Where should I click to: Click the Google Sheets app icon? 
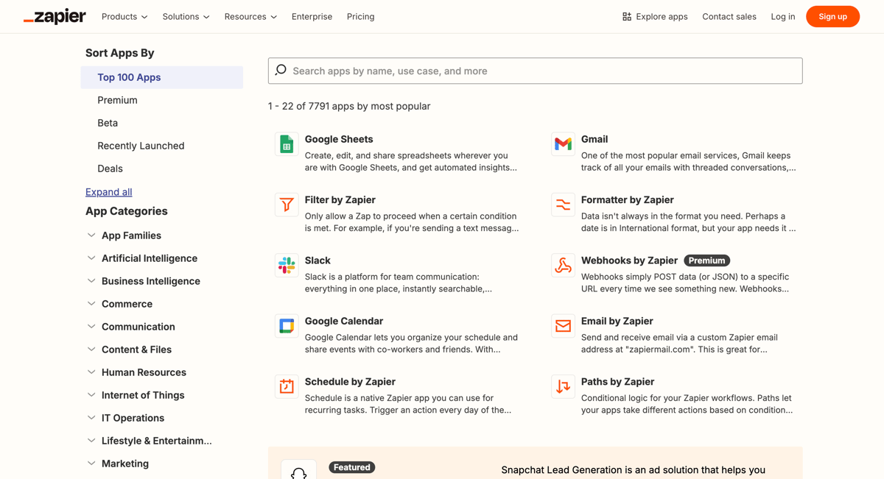tap(287, 144)
